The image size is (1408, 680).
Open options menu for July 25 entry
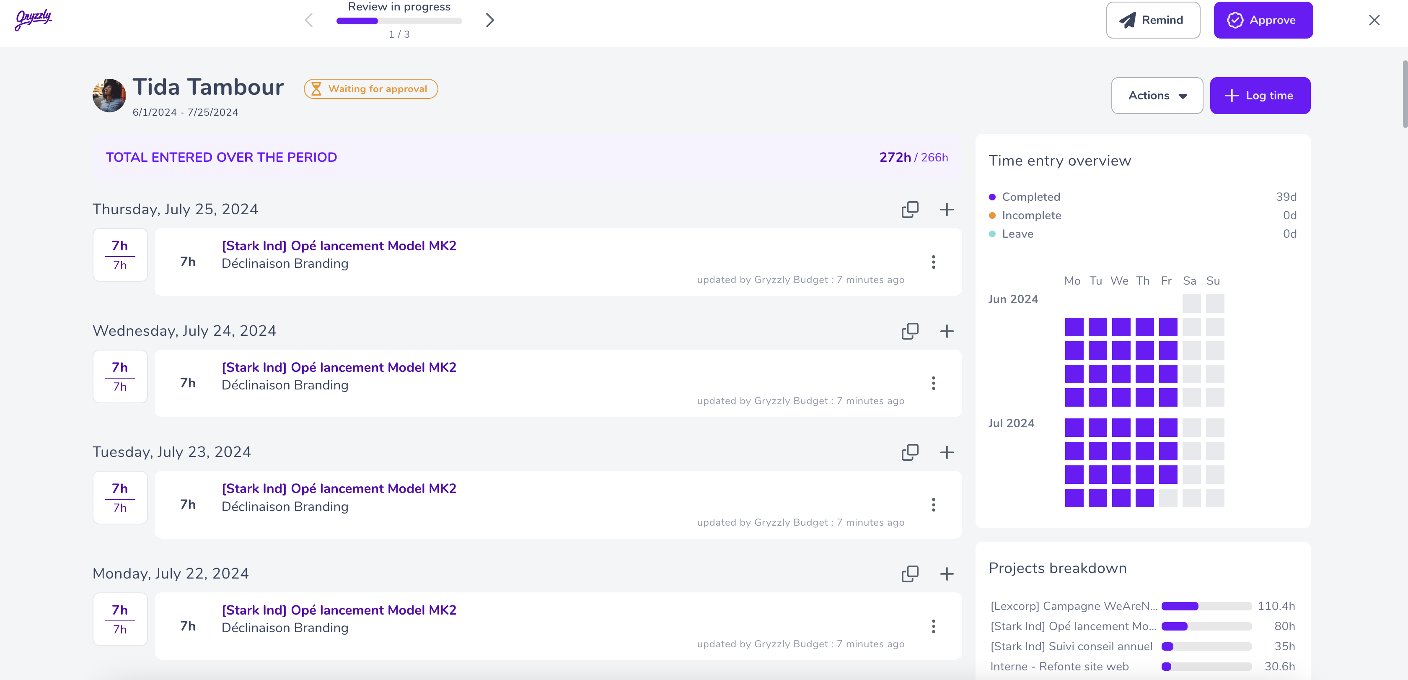coord(933,262)
